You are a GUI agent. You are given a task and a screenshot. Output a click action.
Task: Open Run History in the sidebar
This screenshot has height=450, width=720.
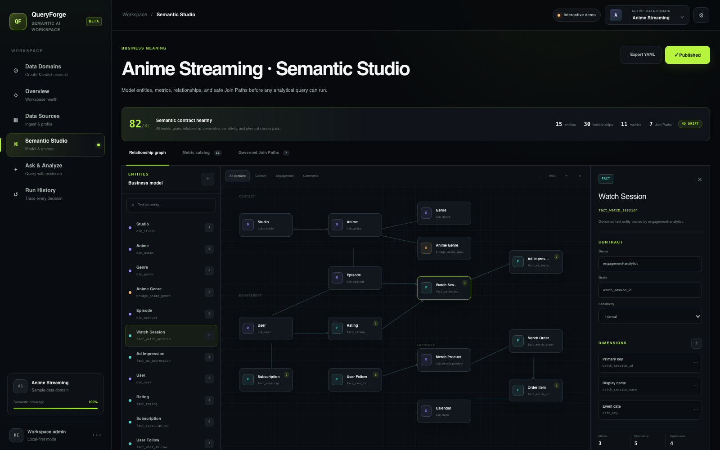55,194
